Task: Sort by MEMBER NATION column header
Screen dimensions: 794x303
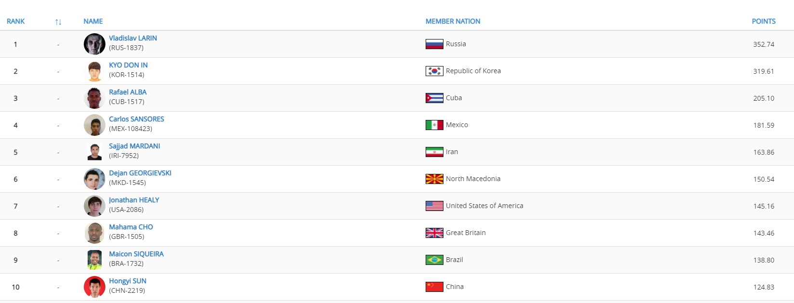Action: point(453,21)
